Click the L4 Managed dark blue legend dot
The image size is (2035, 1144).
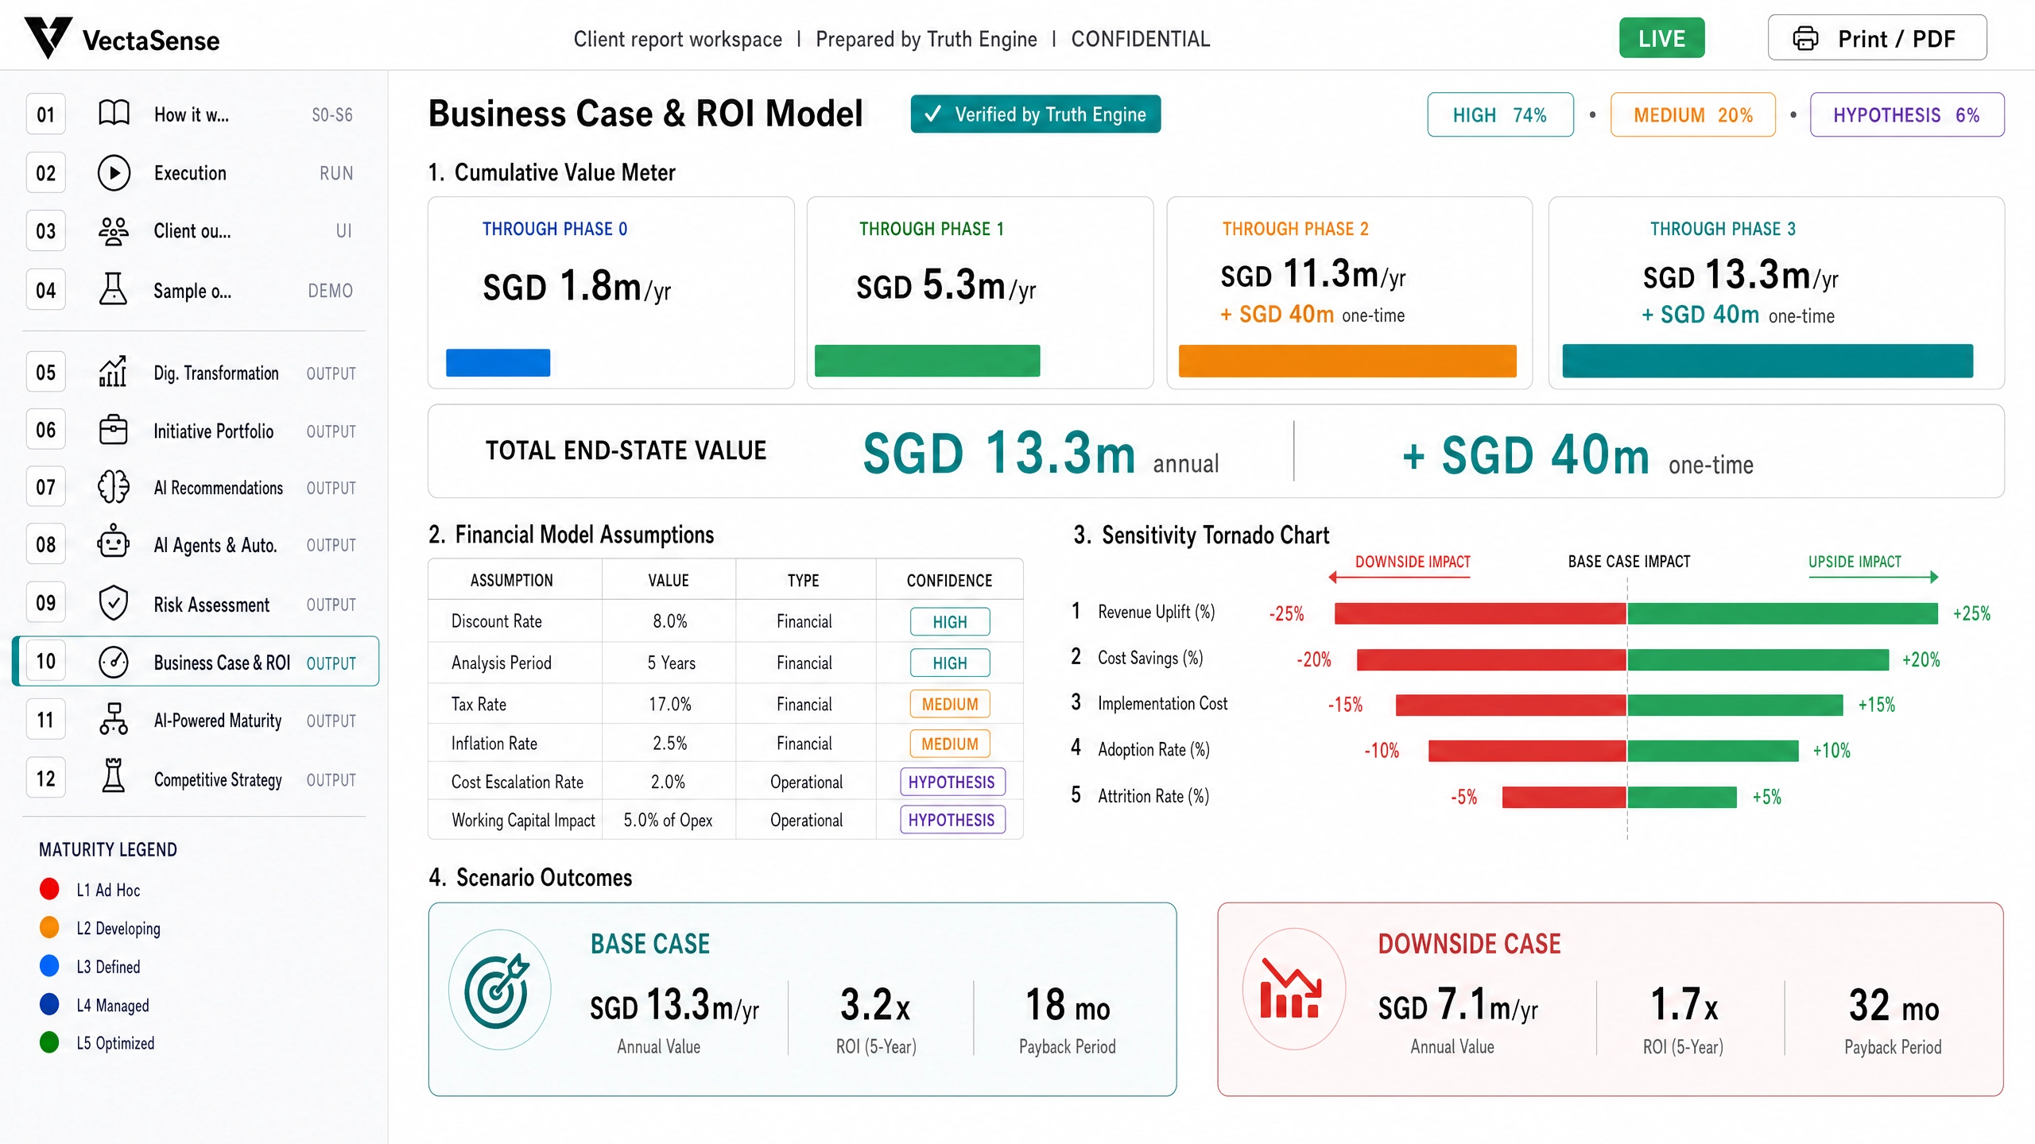(49, 1004)
